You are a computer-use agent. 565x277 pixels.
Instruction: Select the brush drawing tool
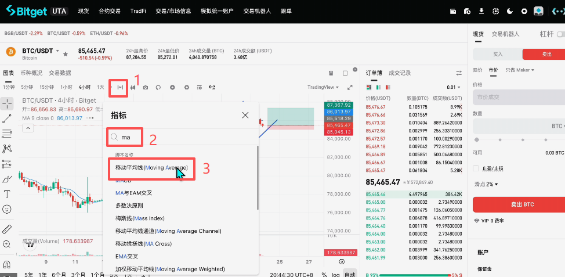pyautogui.click(x=7, y=179)
